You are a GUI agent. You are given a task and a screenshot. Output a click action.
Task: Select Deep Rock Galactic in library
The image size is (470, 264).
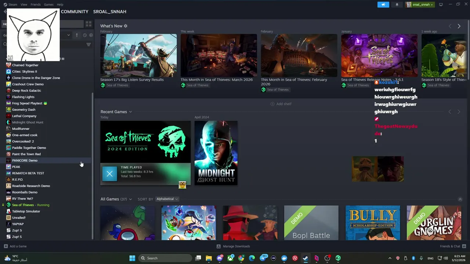(26, 91)
